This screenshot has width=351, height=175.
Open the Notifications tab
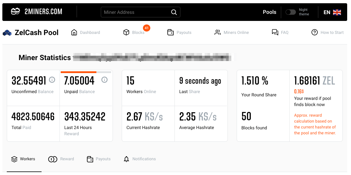(139, 159)
